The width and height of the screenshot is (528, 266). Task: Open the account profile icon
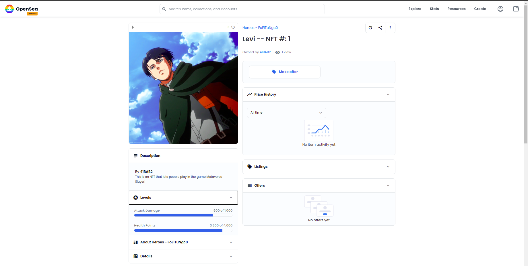pos(500,9)
